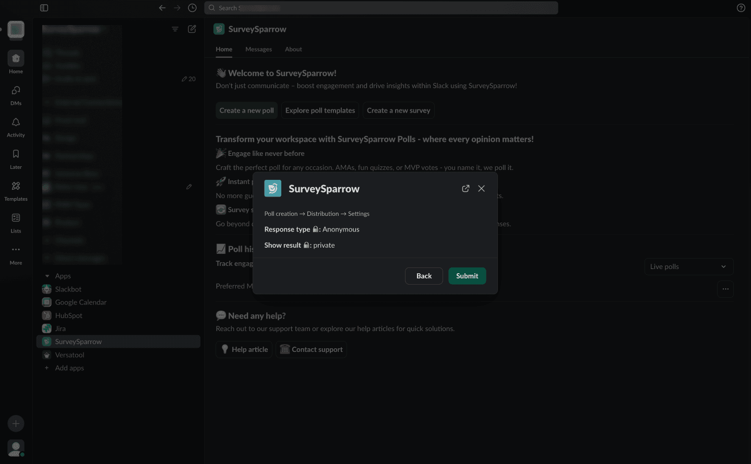Submit the poll settings
Viewport: 751px width, 464px height.
click(x=467, y=276)
